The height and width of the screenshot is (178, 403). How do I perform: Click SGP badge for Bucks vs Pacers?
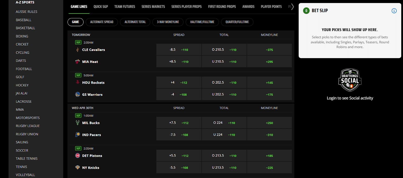tap(78, 116)
